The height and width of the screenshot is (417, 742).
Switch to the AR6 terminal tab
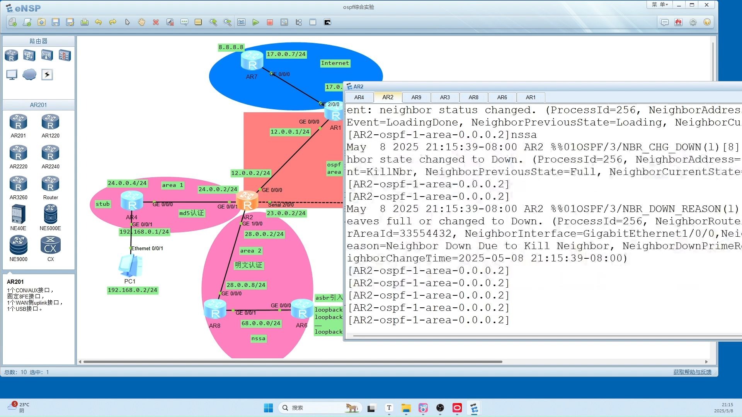click(502, 97)
